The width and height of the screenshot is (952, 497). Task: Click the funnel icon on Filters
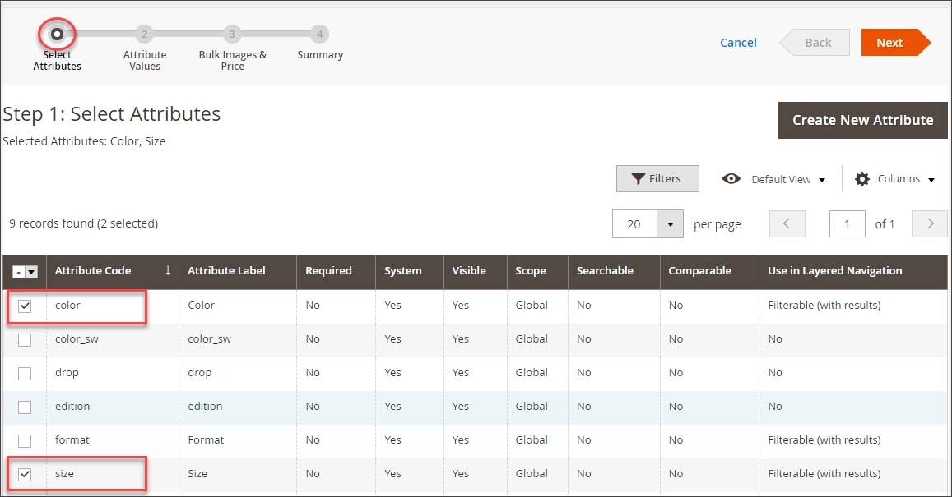click(638, 179)
